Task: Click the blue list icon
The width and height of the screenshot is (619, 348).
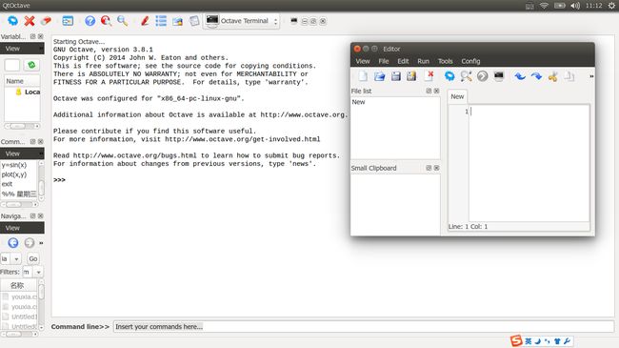Action: tap(161, 21)
